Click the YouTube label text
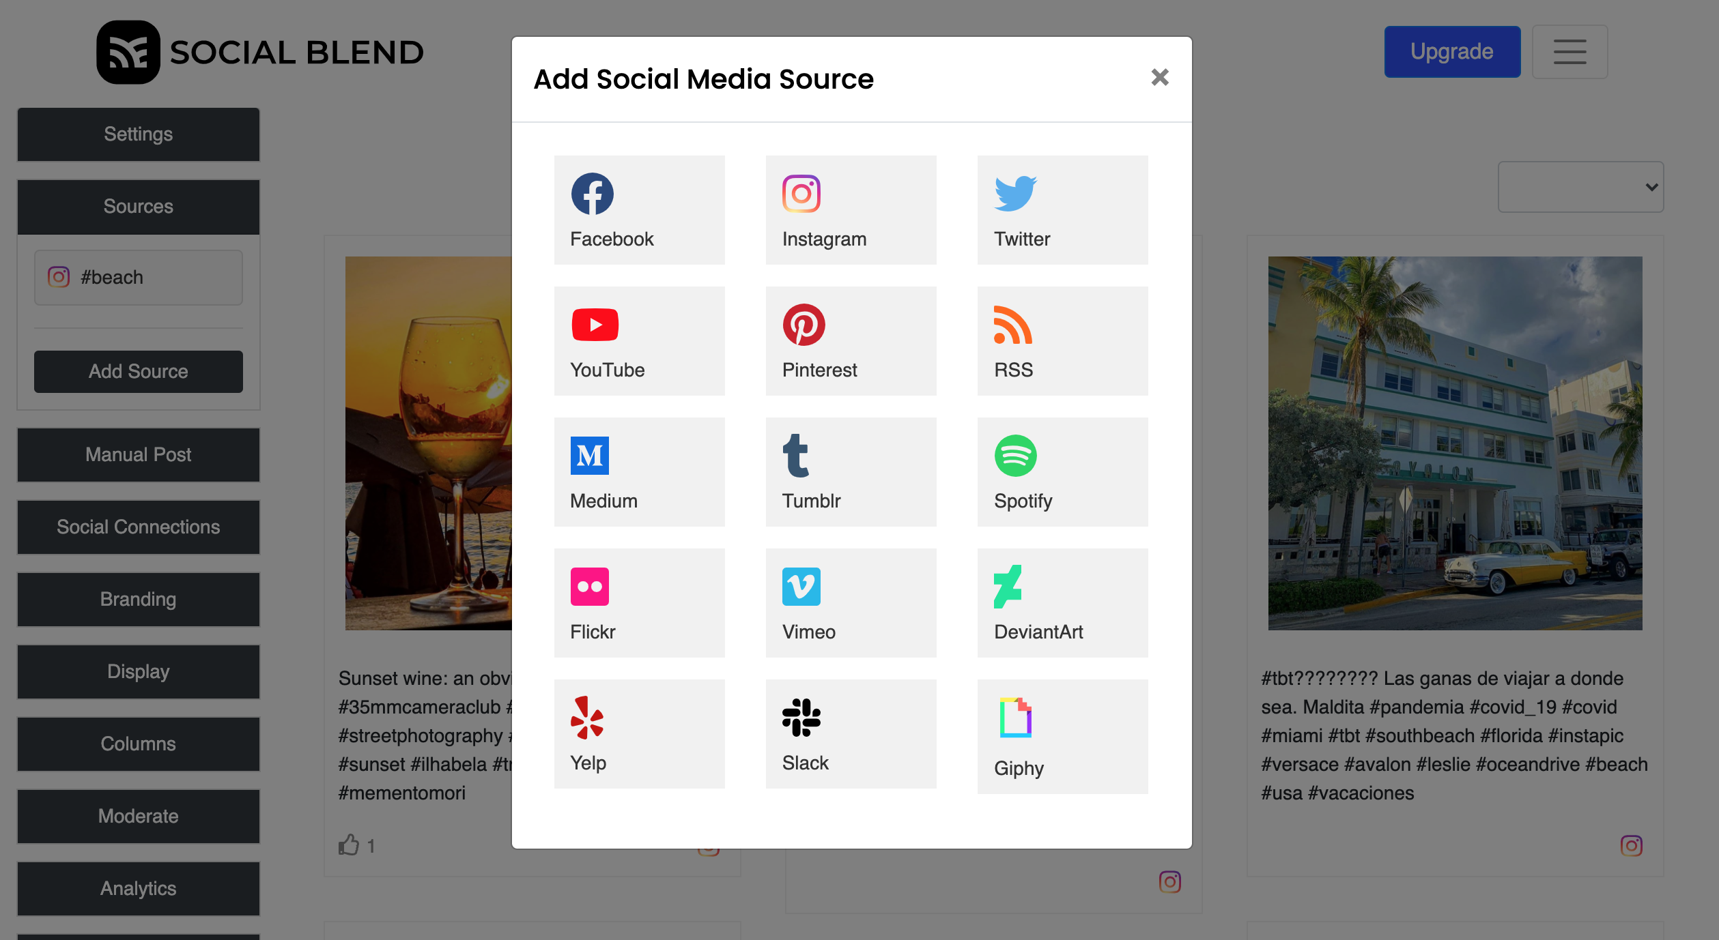The width and height of the screenshot is (1719, 940). pos(608,370)
